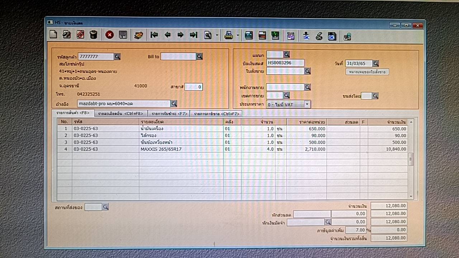Go to the previous record arrow
The height and width of the screenshot is (258, 459).
(167, 35)
